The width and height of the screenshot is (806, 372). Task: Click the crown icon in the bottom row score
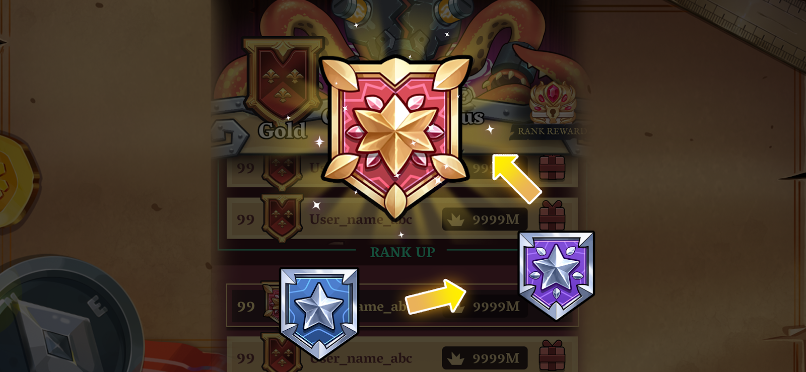456,358
